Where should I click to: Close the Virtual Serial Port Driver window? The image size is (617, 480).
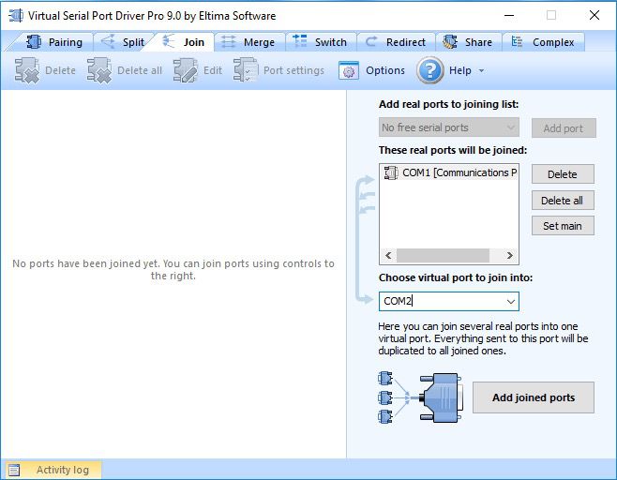(594, 15)
